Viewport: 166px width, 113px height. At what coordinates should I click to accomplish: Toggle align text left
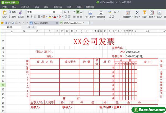pos(74,17)
